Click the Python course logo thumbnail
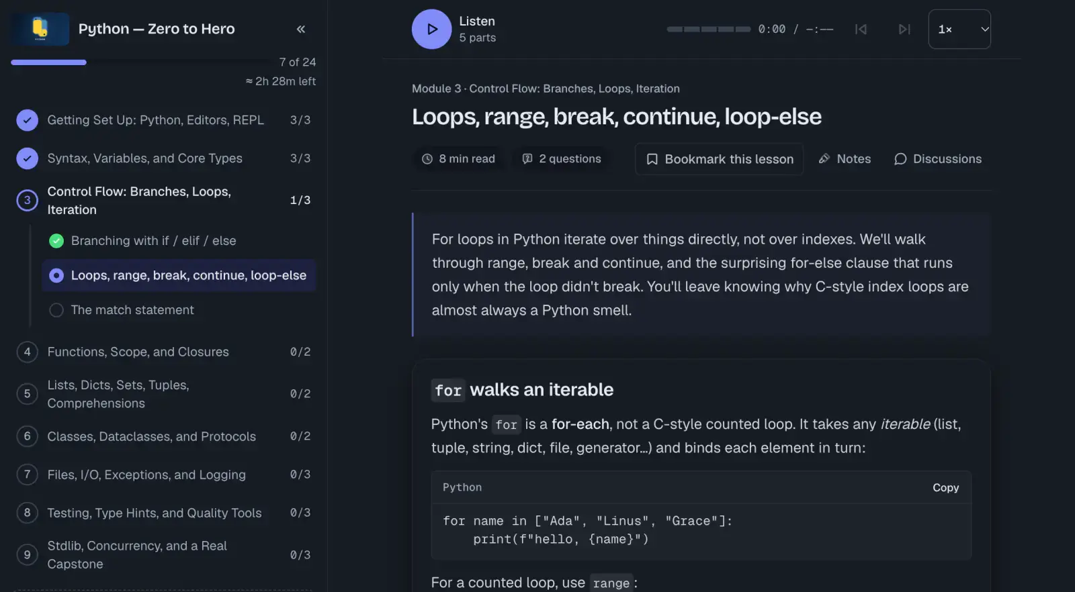The height and width of the screenshot is (592, 1075). click(x=40, y=29)
